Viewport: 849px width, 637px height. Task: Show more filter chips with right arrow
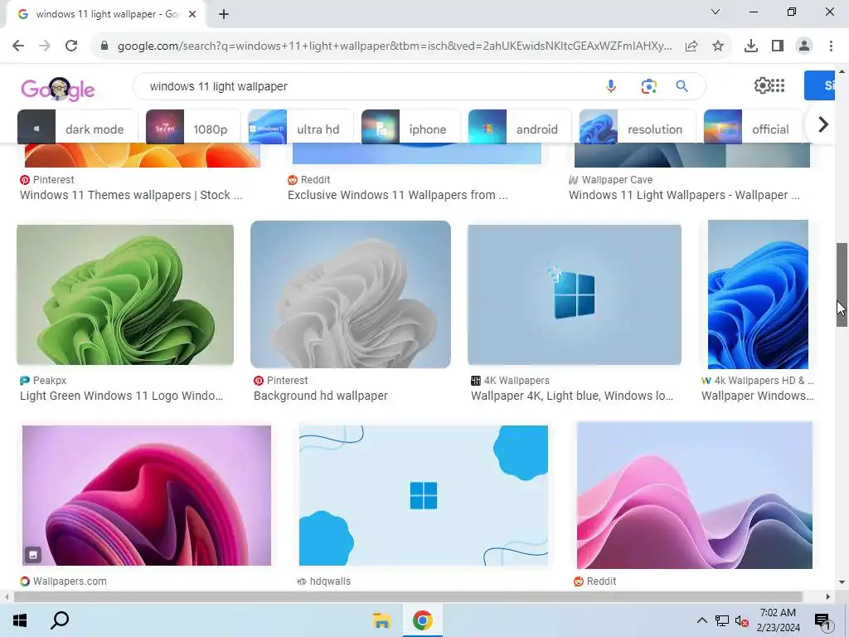[823, 124]
